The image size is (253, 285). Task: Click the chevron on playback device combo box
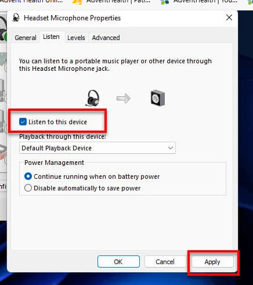[171, 148]
